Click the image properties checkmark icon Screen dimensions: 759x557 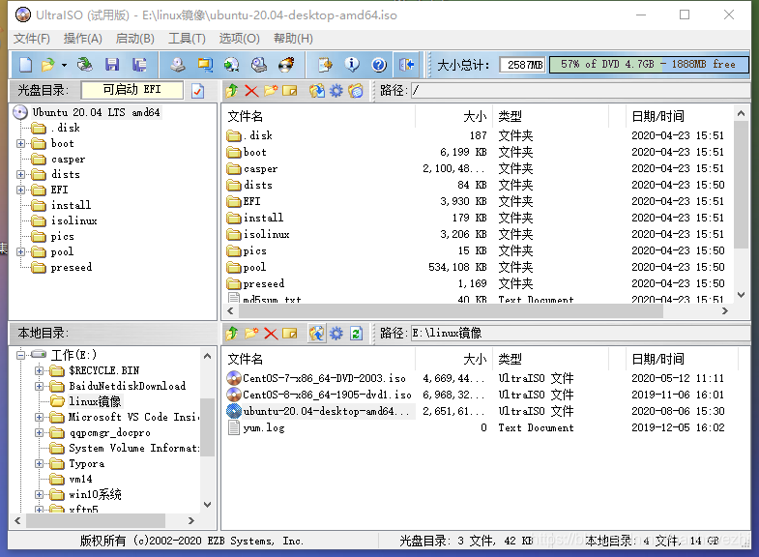(x=197, y=91)
